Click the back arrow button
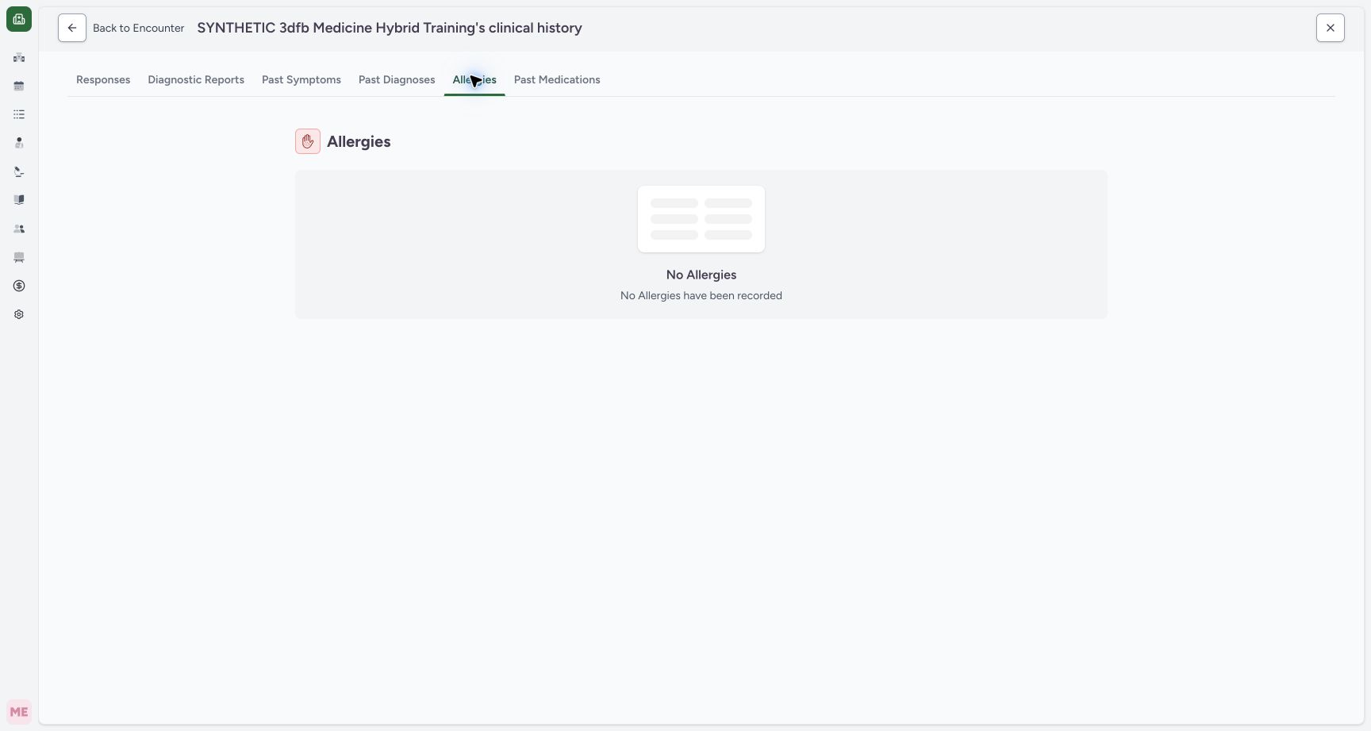Image resolution: width=1371 pixels, height=731 pixels. click(72, 28)
